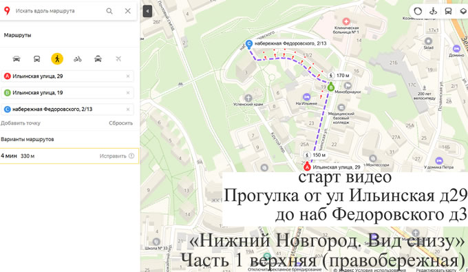Click the Добавить точку link

pyautogui.click(x=21, y=123)
